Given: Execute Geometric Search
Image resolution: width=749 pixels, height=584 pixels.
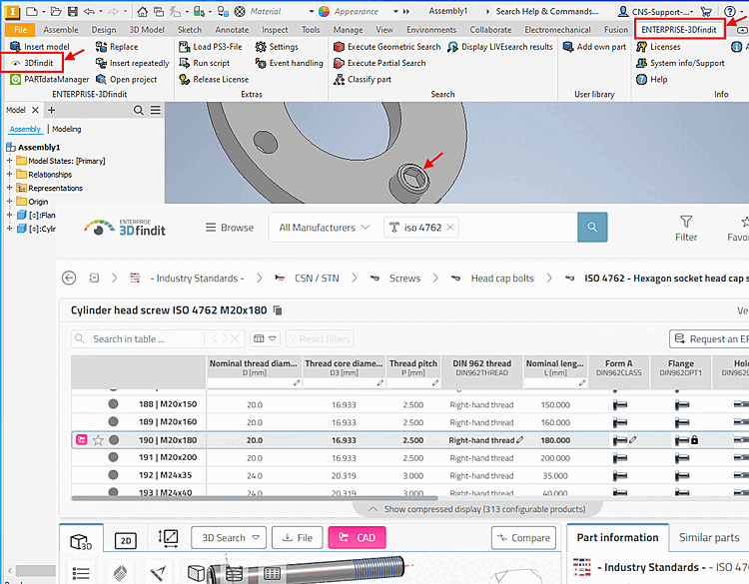Looking at the screenshot, I should coord(386,46).
